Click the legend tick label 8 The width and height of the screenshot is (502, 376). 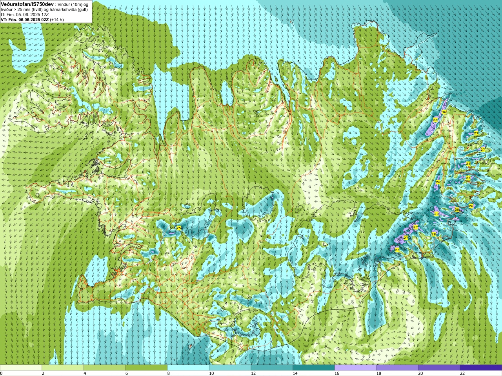click(168, 373)
